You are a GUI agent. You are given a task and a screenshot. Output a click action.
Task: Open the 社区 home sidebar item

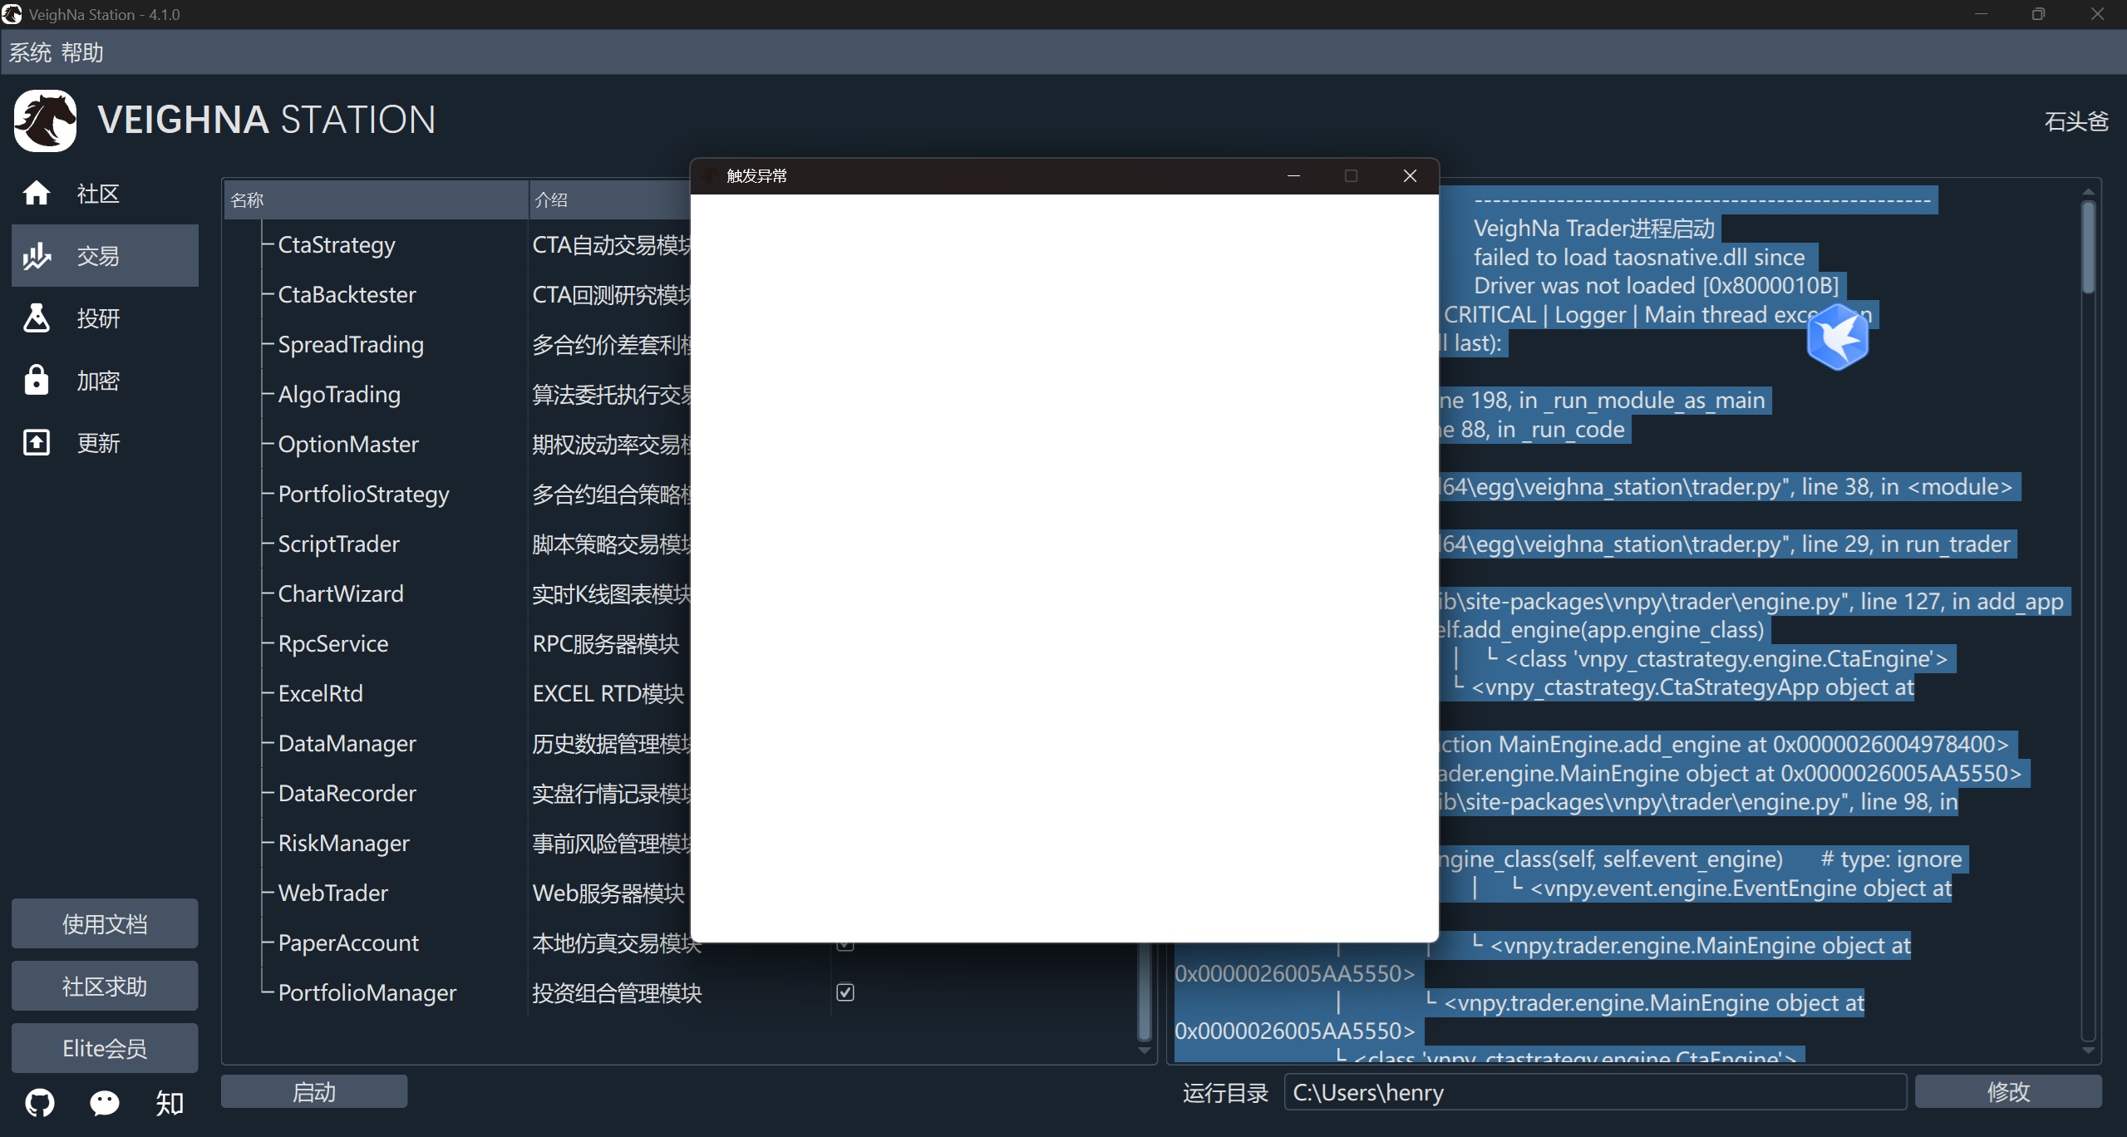[105, 194]
